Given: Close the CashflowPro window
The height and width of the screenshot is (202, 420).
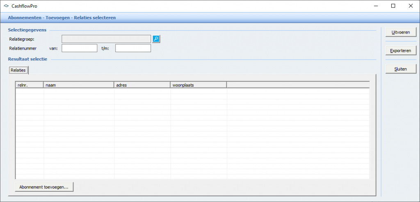Looking at the screenshot, I should [411, 6].
